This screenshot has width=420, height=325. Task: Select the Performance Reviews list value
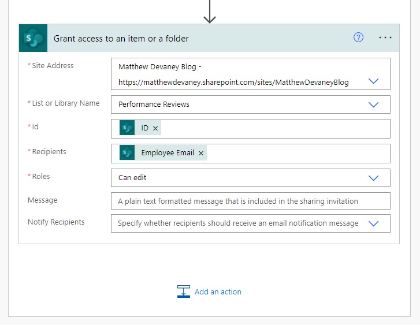pos(154,104)
